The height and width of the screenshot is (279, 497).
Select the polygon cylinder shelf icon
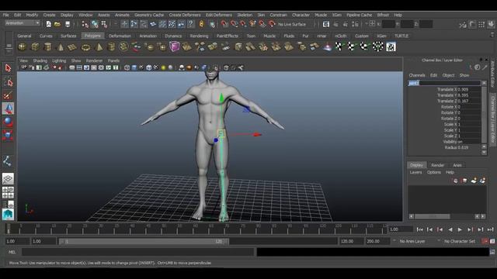coord(47,46)
